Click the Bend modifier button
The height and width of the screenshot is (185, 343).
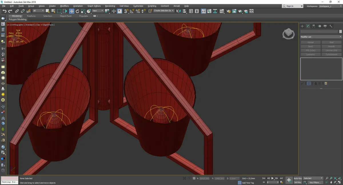tap(310, 46)
